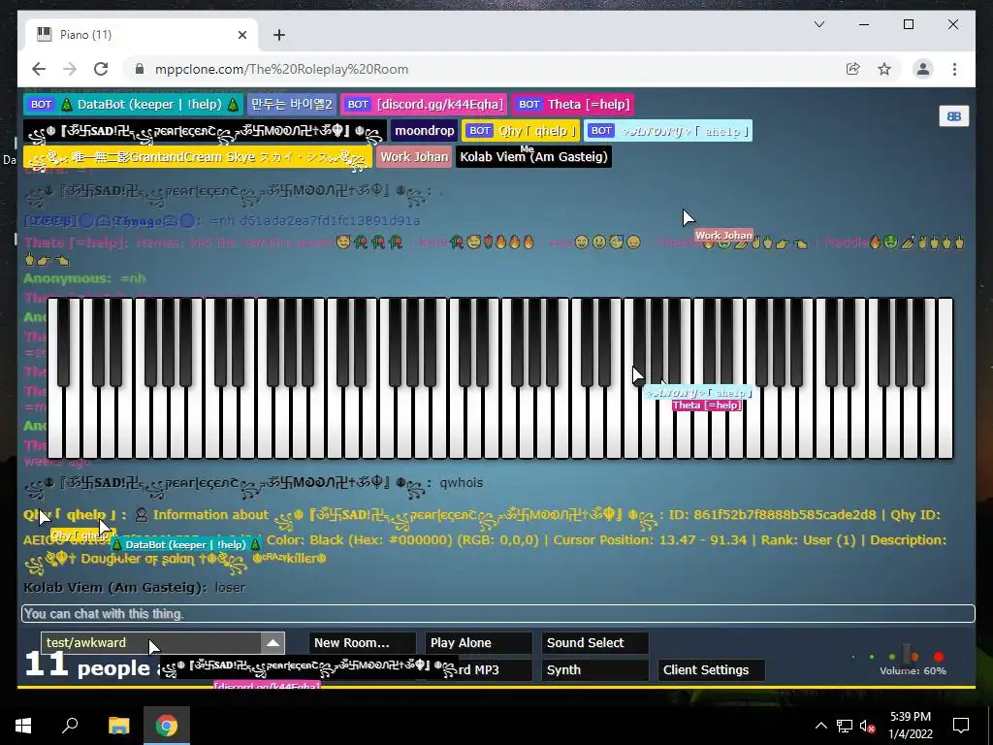Viewport: 993px width, 745px height.
Task: Play the rightmost white piano key
Action: pyautogui.click(x=945, y=380)
